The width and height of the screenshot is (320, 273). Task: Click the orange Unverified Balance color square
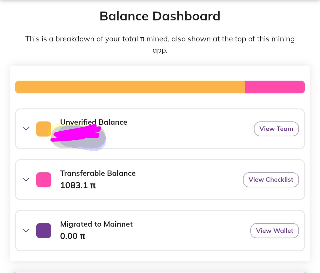44,129
